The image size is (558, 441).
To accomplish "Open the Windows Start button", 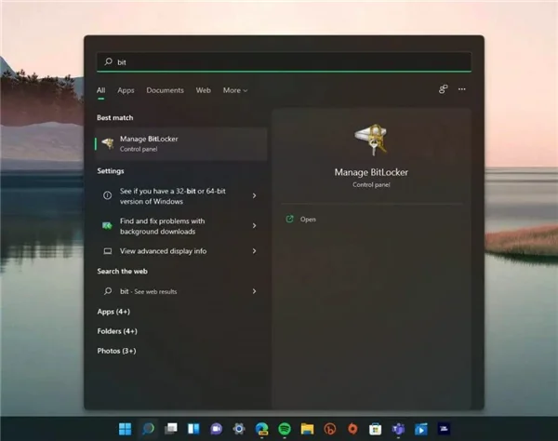I will tap(125, 429).
